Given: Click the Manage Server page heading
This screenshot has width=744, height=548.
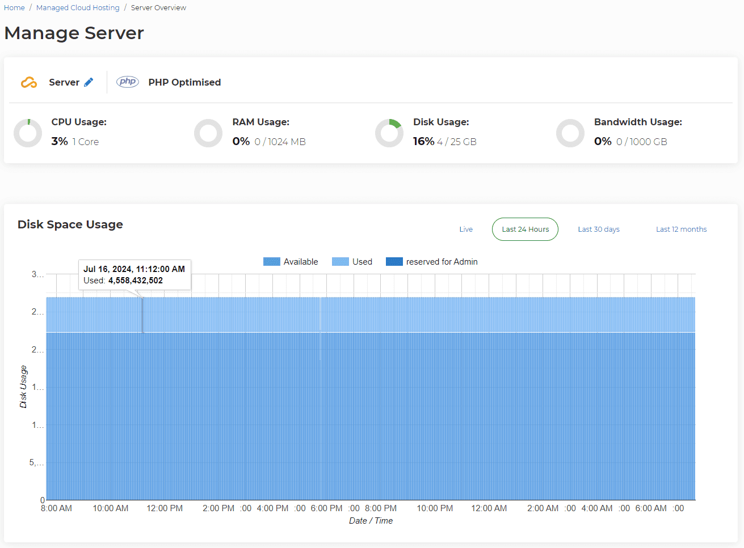Looking at the screenshot, I should (74, 33).
